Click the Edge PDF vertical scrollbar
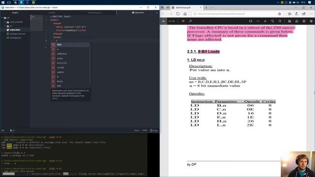The width and height of the screenshot is (315, 177). tap(314, 92)
